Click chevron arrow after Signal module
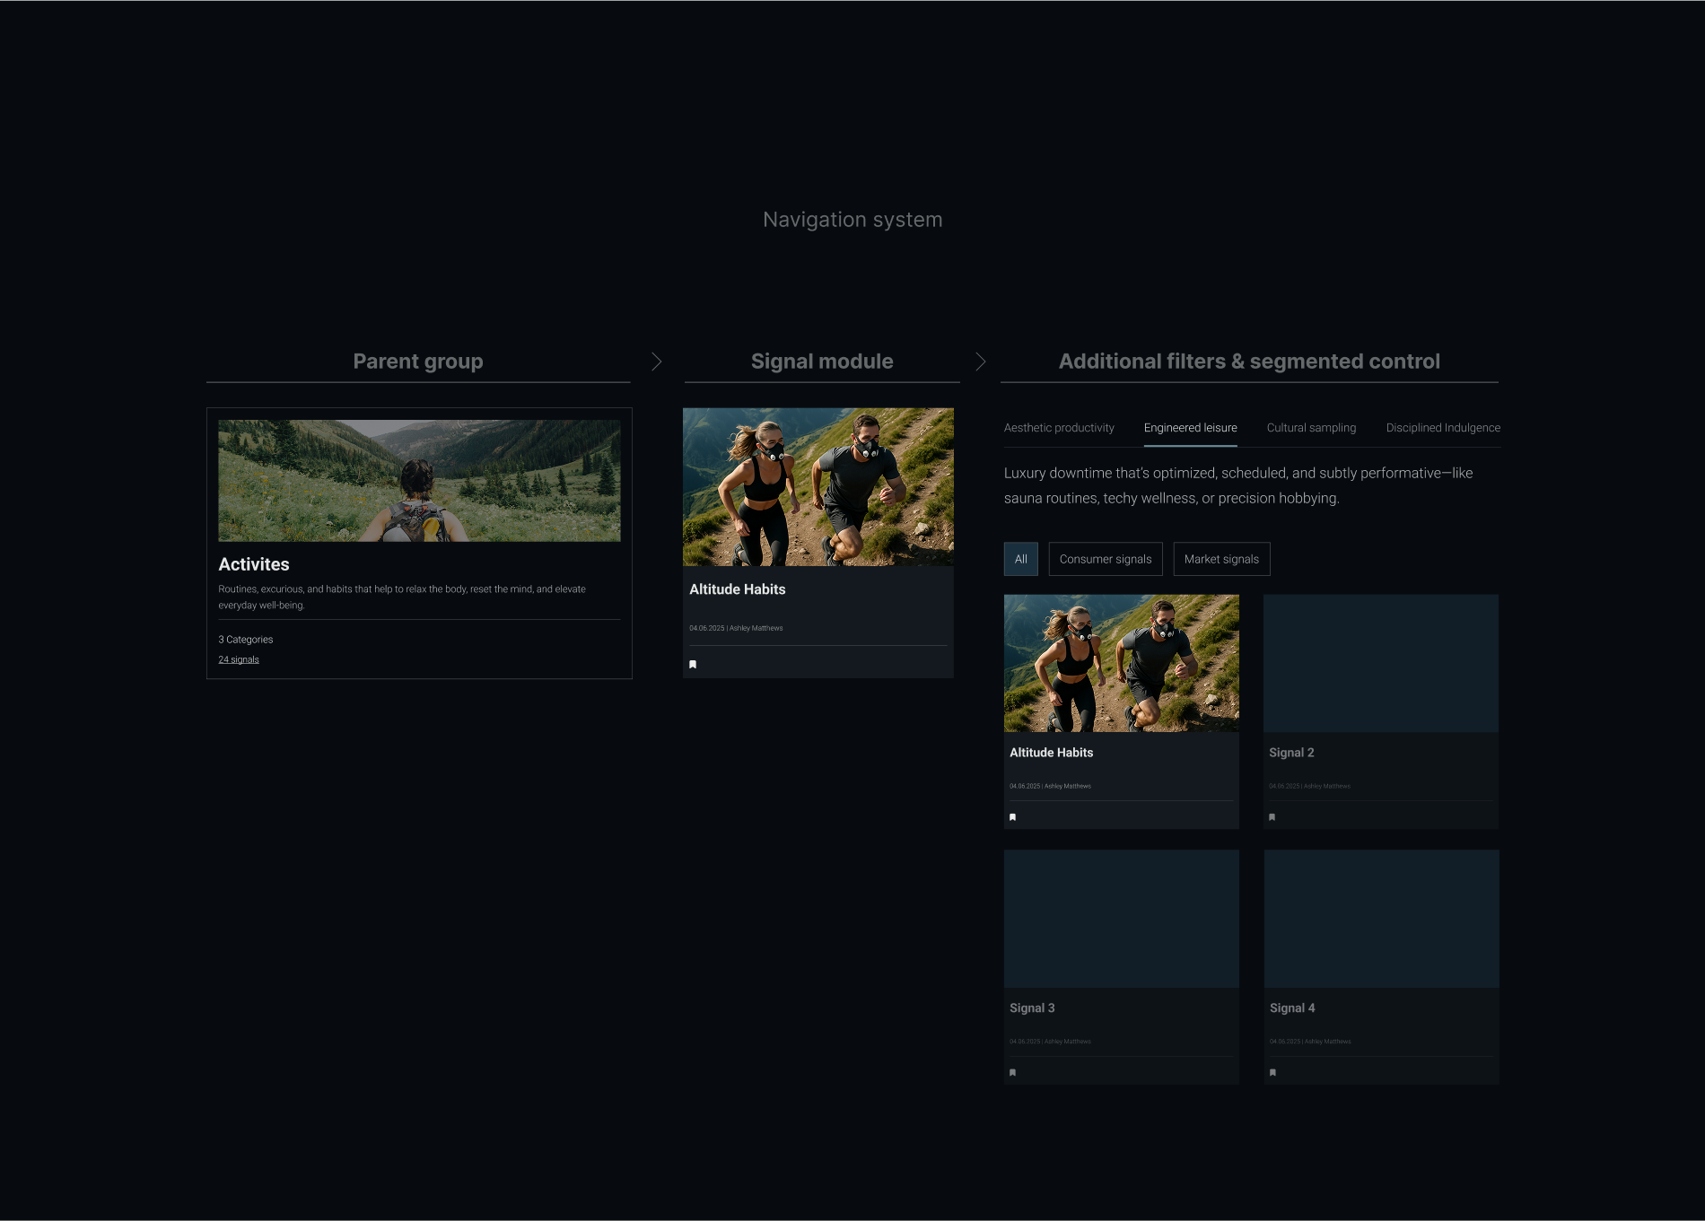The height and width of the screenshot is (1221, 1705). (x=981, y=362)
